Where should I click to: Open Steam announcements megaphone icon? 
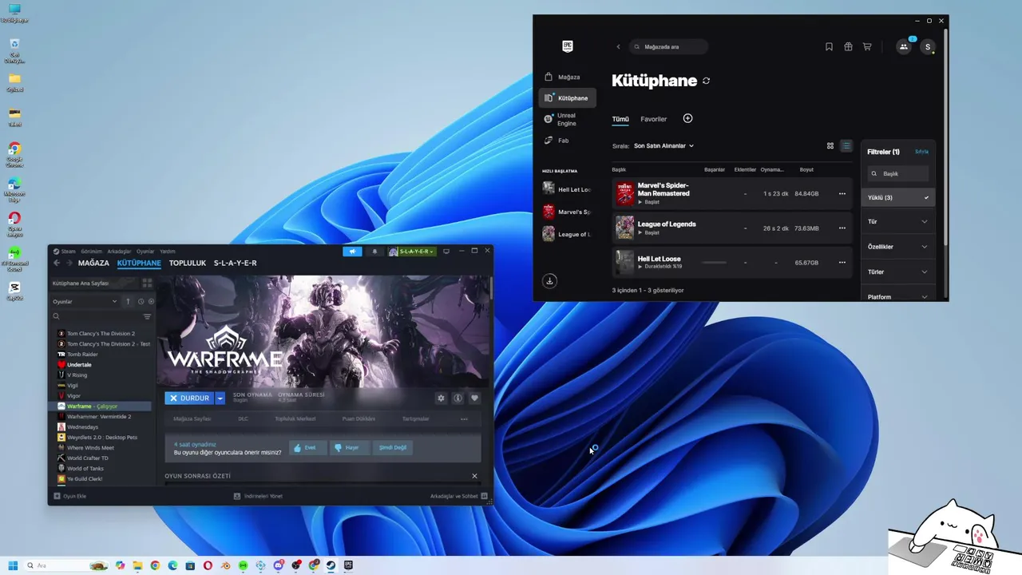(x=352, y=252)
